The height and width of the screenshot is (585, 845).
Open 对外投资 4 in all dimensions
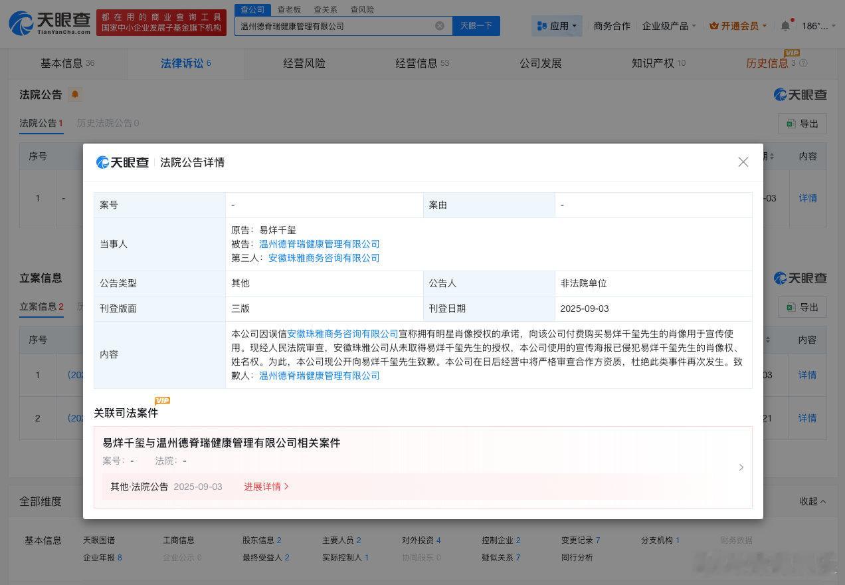[421, 540]
